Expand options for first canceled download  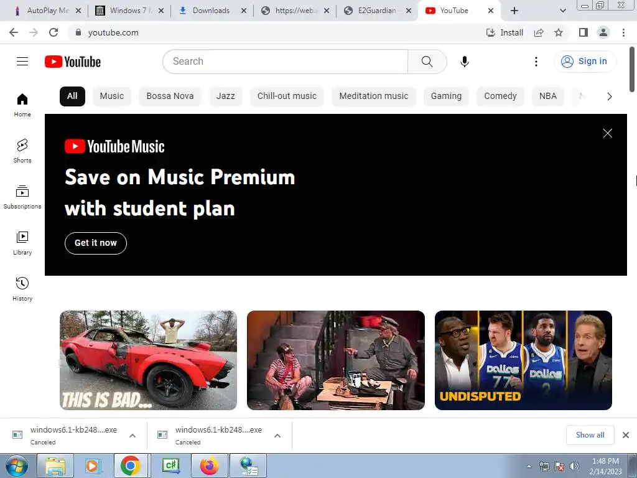point(133,436)
